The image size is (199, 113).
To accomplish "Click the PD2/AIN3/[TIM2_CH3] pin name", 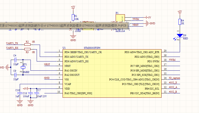I will coord(147,57).
